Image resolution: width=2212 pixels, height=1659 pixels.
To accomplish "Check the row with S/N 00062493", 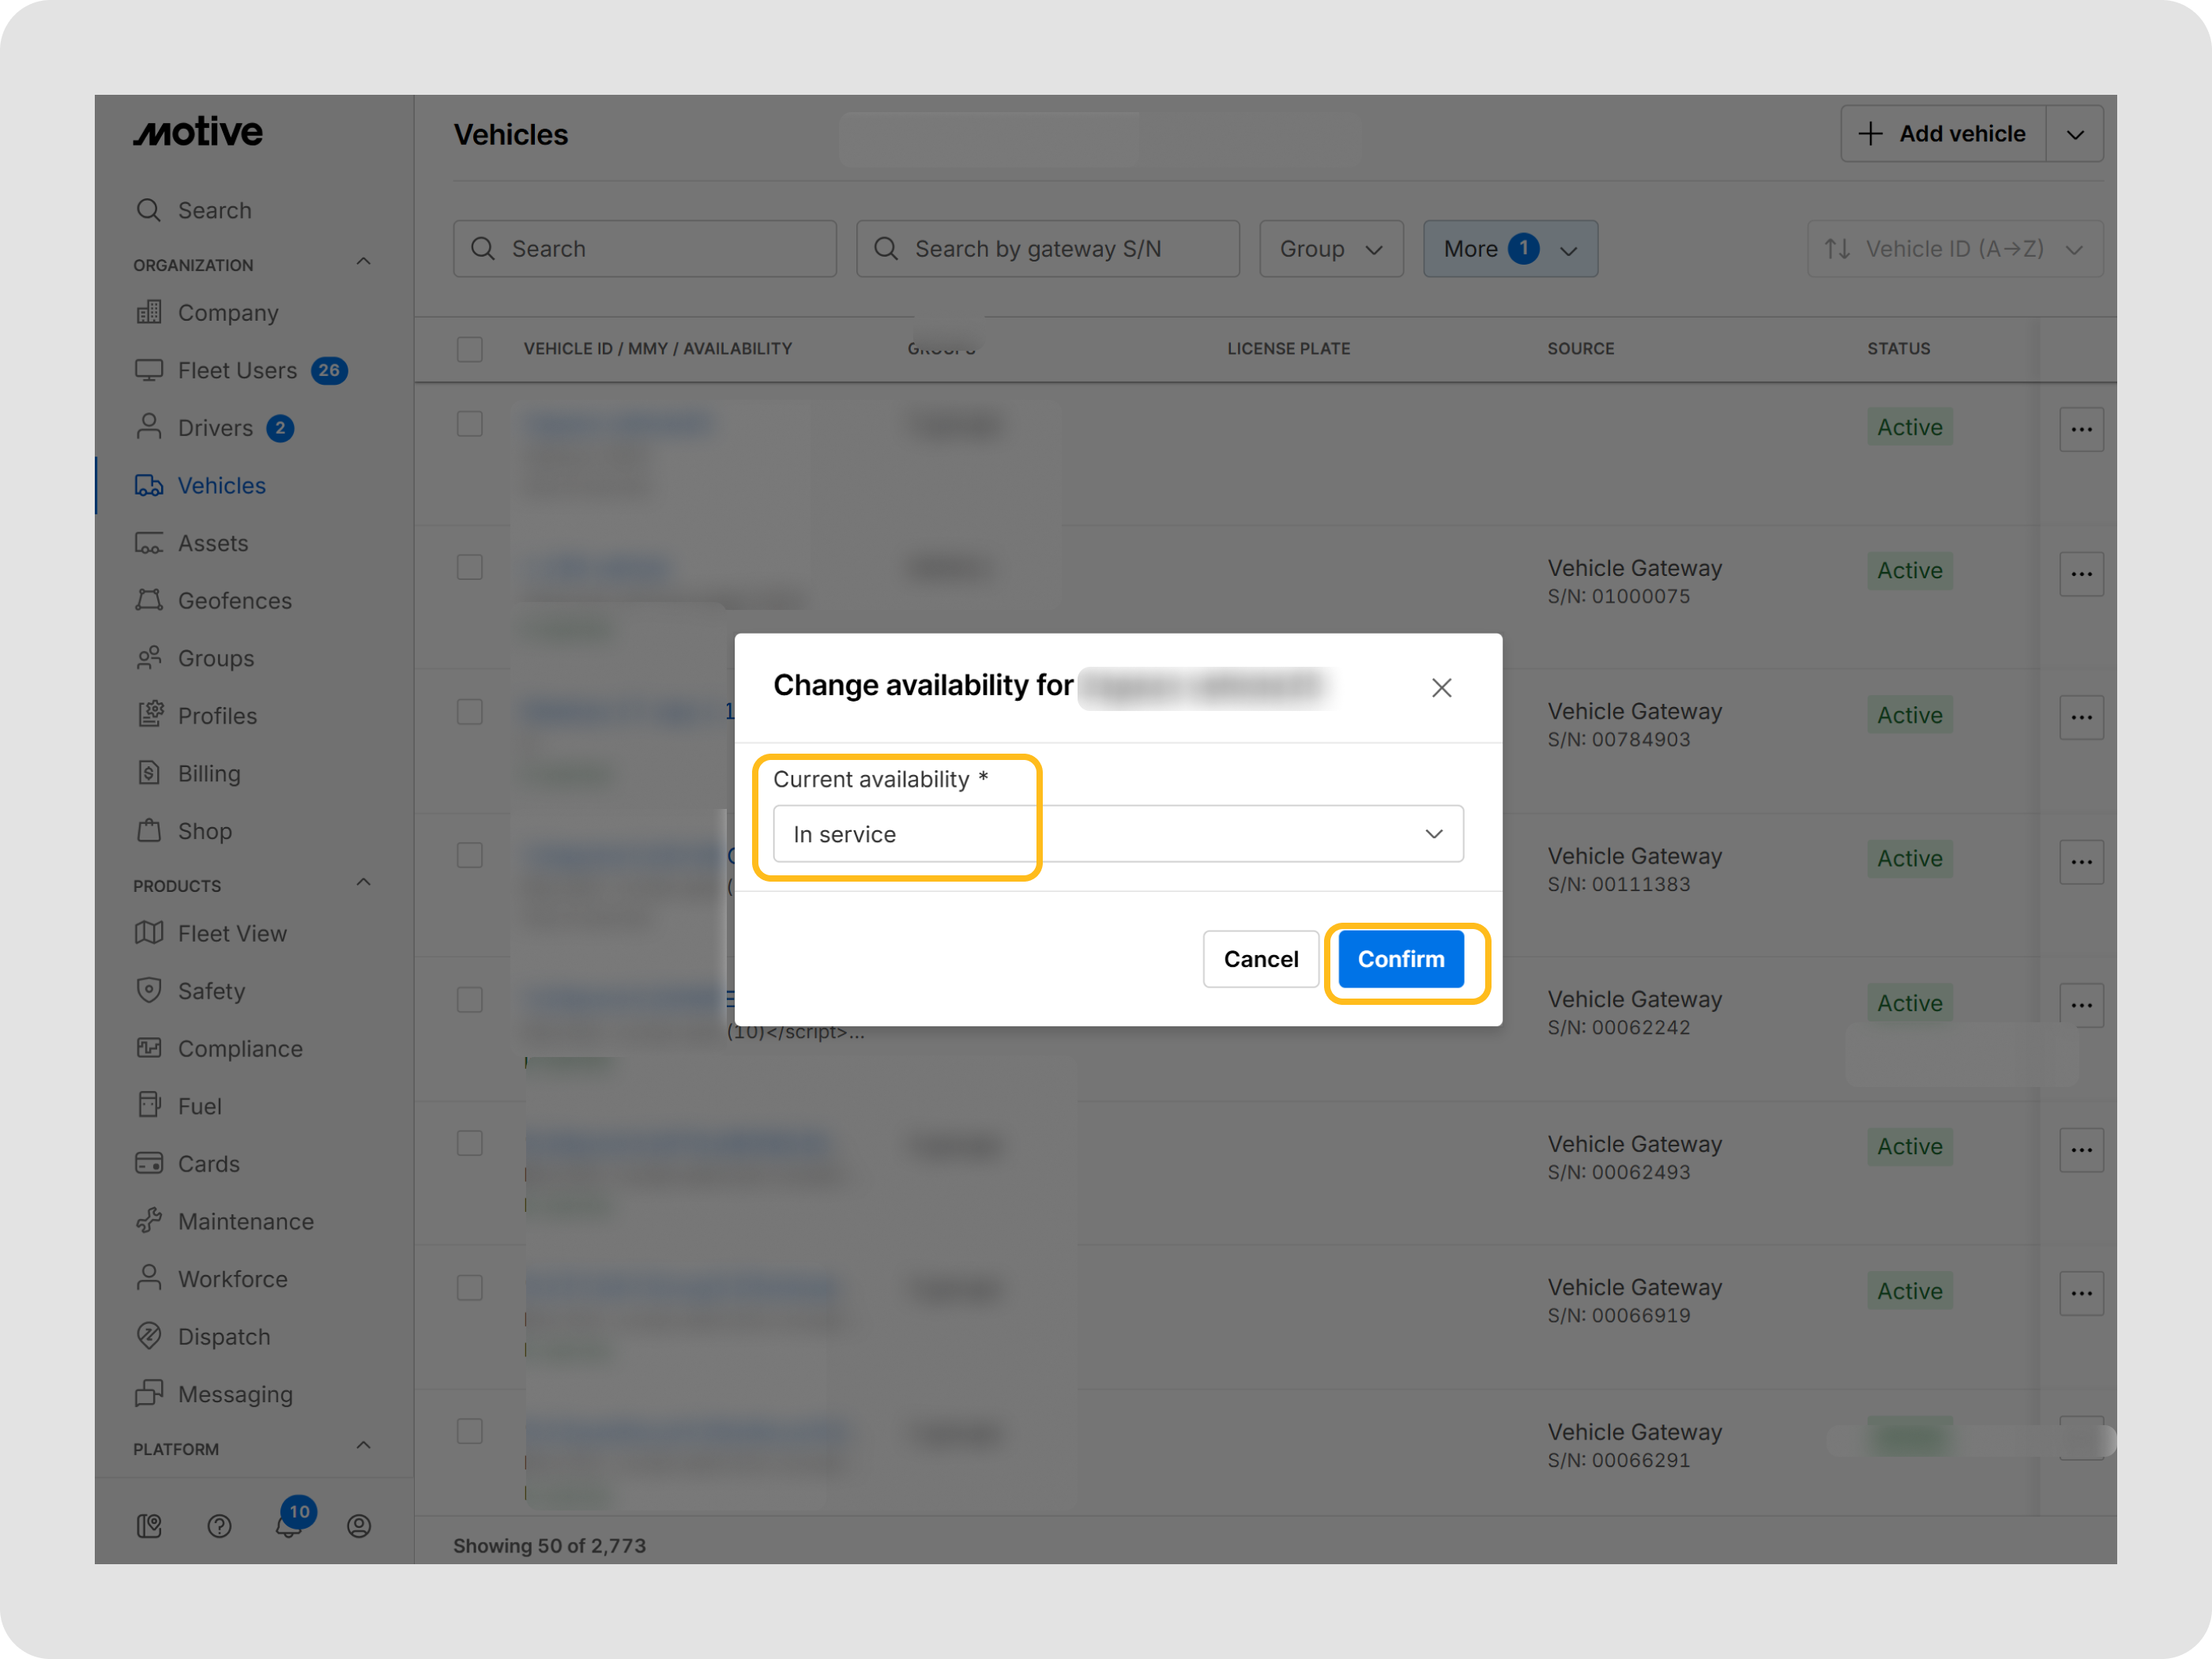I will pyautogui.click(x=470, y=1143).
